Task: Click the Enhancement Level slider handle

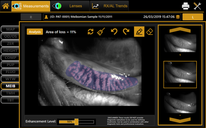Action: click(76, 122)
